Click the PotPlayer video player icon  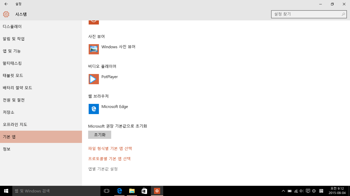coord(94,79)
